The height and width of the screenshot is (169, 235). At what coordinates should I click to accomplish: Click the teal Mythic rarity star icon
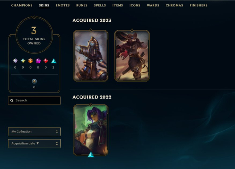[23, 61]
